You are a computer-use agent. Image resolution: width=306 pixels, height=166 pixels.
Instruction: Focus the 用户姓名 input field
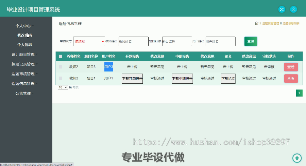pos(221,41)
